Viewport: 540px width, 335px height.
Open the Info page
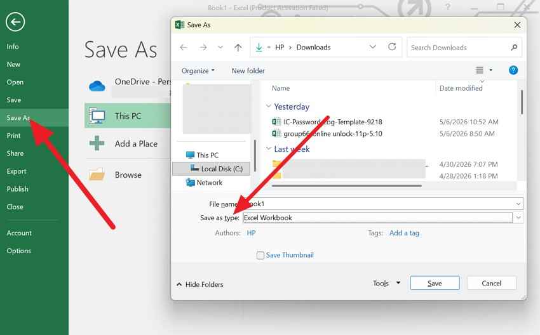(13, 46)
